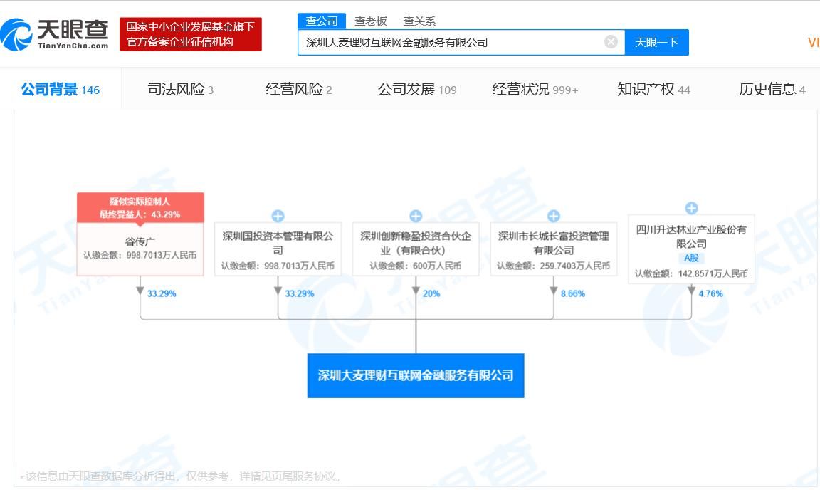Open the 公司背景 tab
The image size is (820, 490).
pyautogui.click(x=60, y=90)
